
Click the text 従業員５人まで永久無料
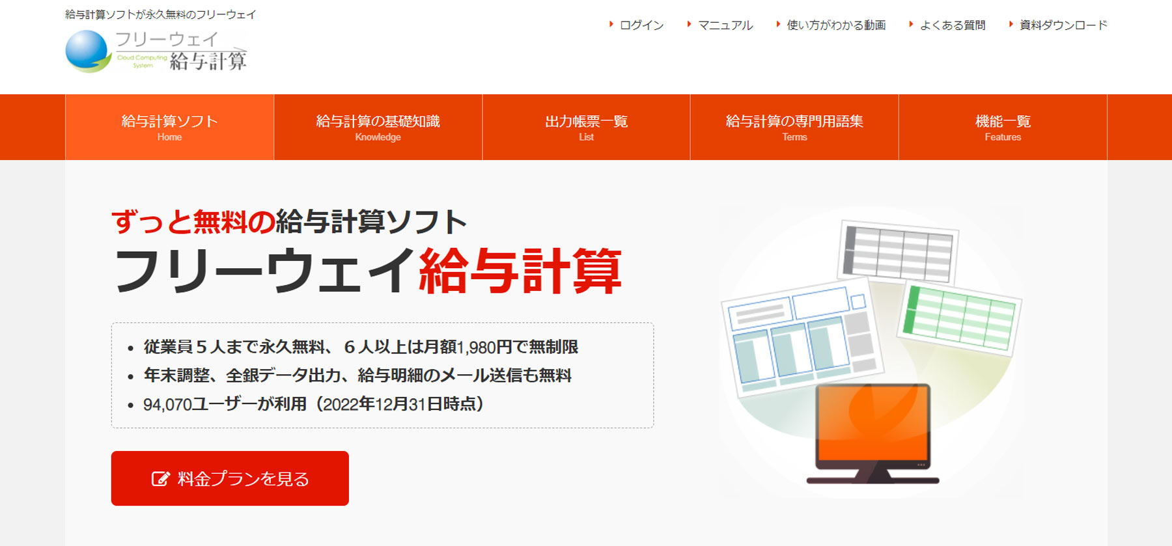coord(234,347)
